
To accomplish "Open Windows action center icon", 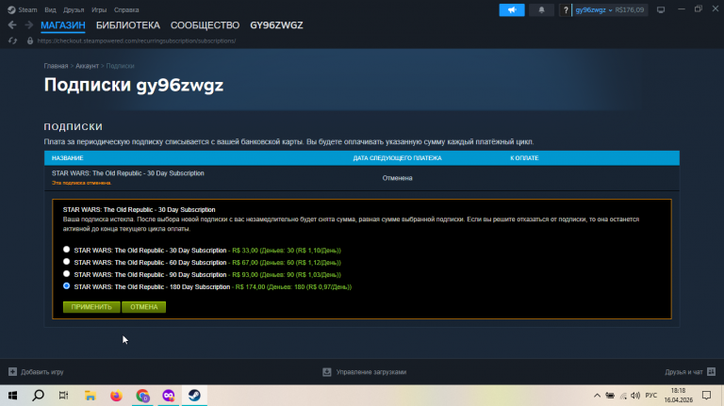I will pyautogui.click(x=706, y=396).
